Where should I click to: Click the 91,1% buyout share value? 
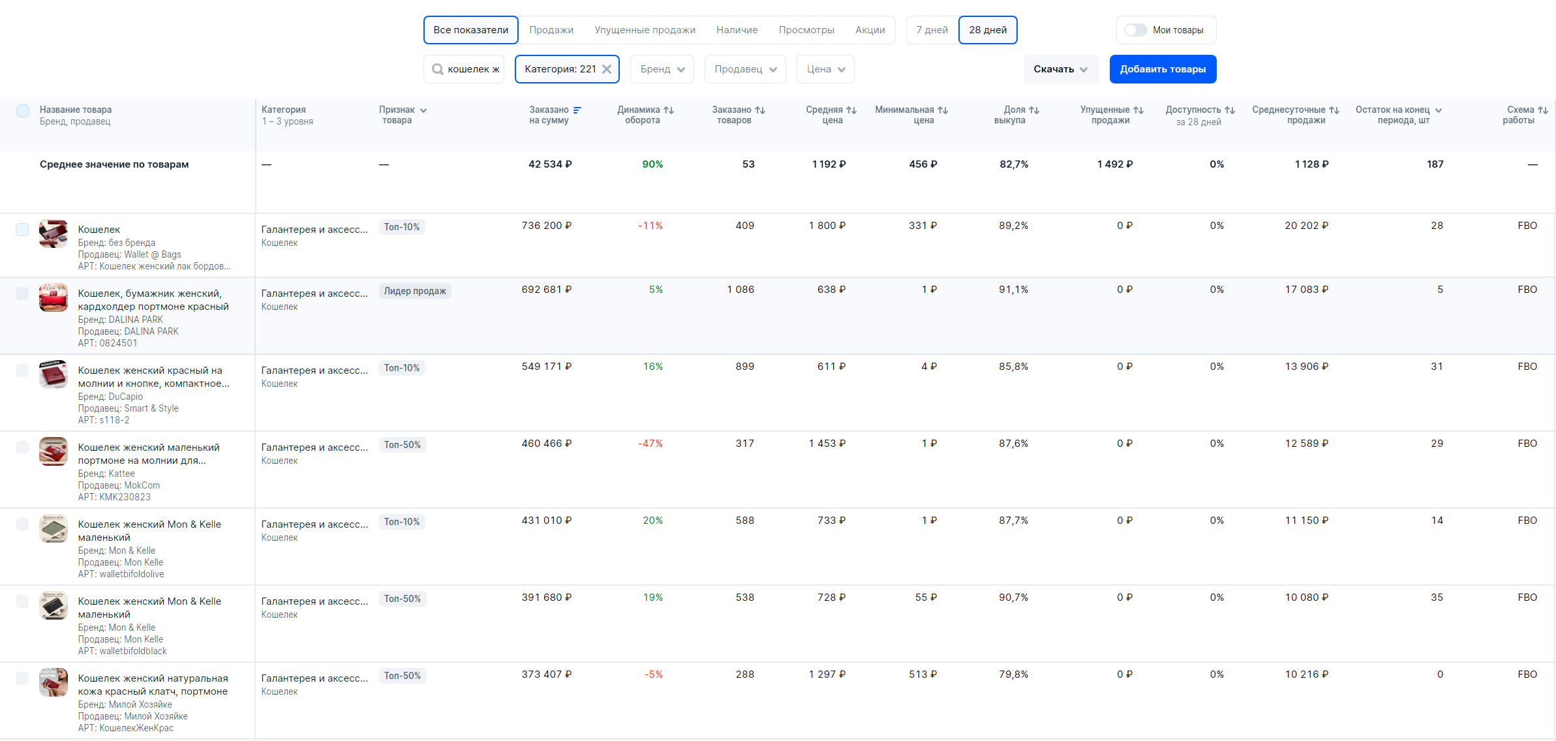coord(1013,290)
